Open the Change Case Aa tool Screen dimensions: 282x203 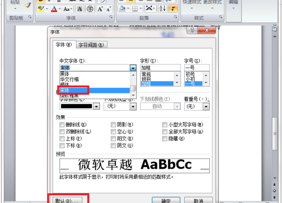point(67,9)
